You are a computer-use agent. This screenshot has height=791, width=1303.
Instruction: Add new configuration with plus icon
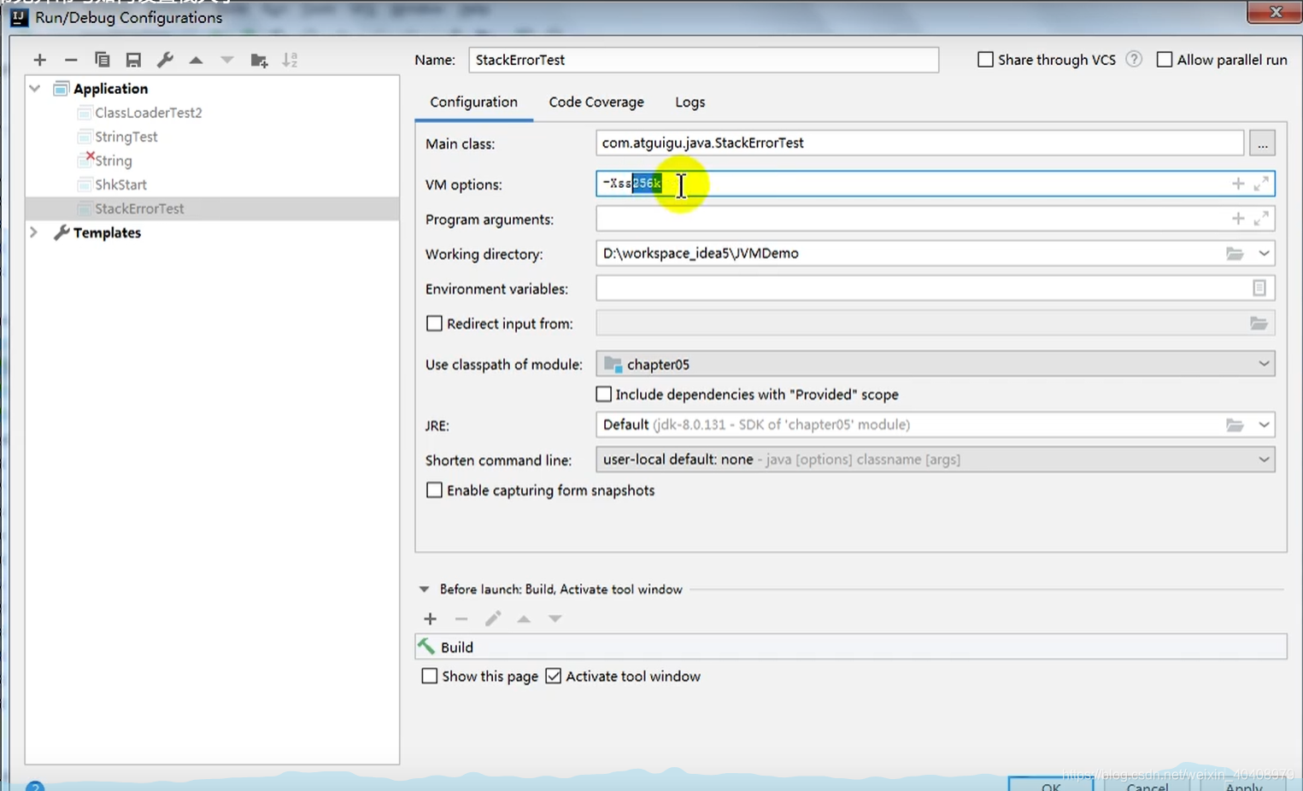tap(39, 60)
